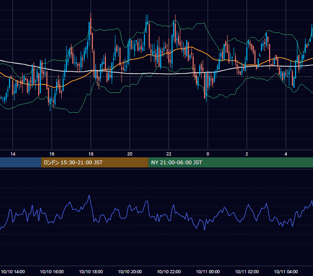The image size is (313, 276).
Task: Click the 10/11 00:00 date label
Action: tap(208, 271)
